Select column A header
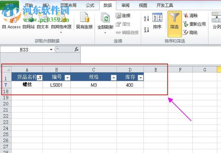The width and height of the screenshot is (221, 153). [x=27, y=69]
